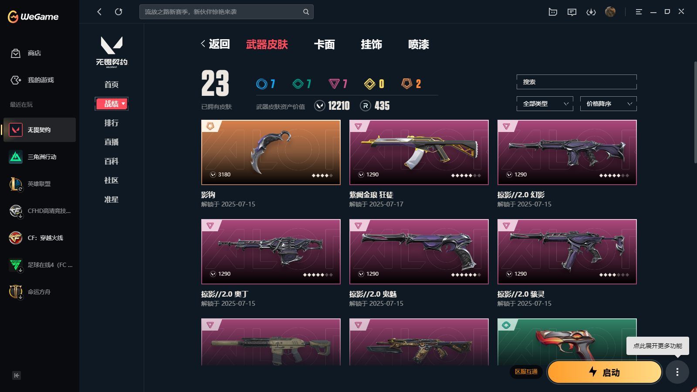Expand the 战绩 menu dropdown
This screenshot has height=392, width=697.
112,104
